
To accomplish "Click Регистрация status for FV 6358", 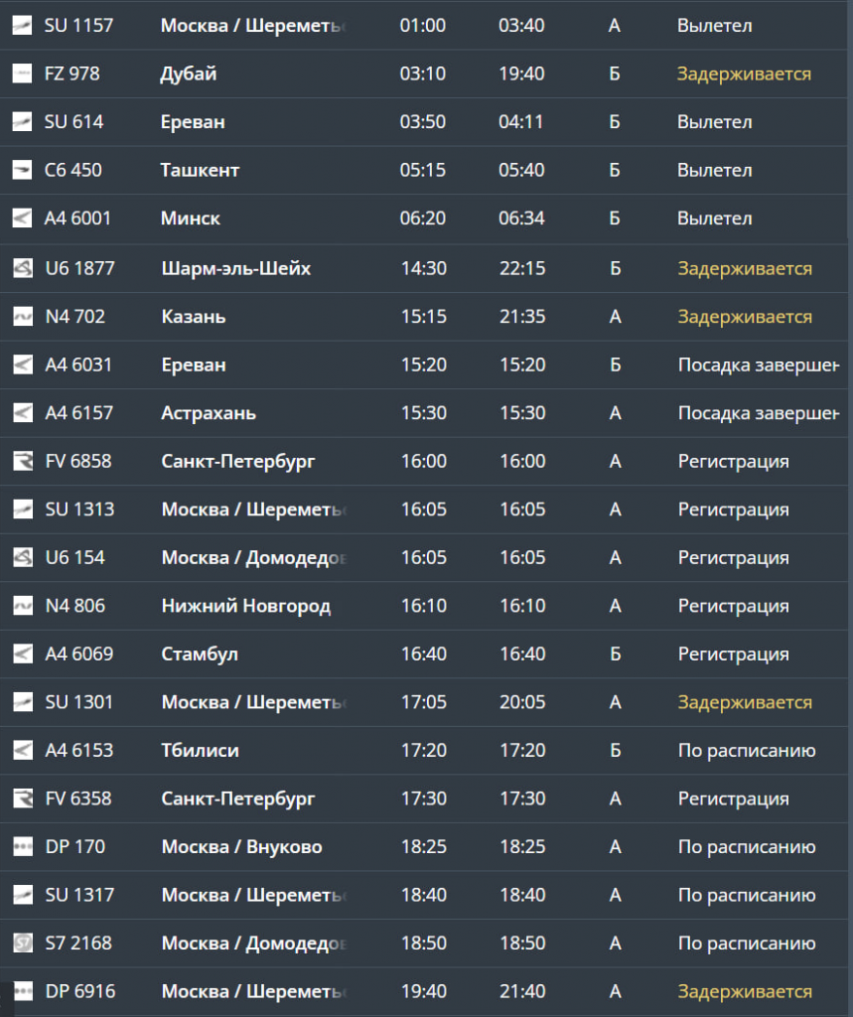I will 733,799.
